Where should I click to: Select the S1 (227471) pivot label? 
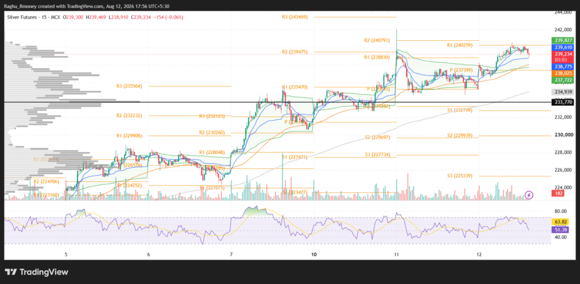tap(295, 157)
